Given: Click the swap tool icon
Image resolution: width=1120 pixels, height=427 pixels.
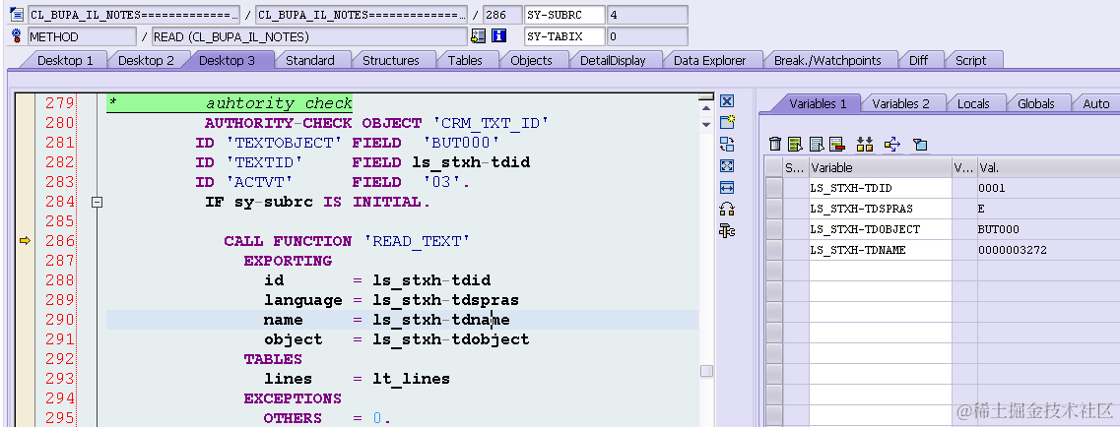Looking at the screenshot, I should (x=727, y=144).
